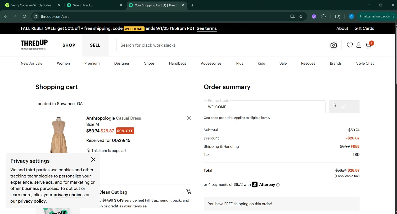Image resolution: width=397 pixels, height=214 pixels.
Task: Go back with the browser back arrow
Action: tap(6, 16)
